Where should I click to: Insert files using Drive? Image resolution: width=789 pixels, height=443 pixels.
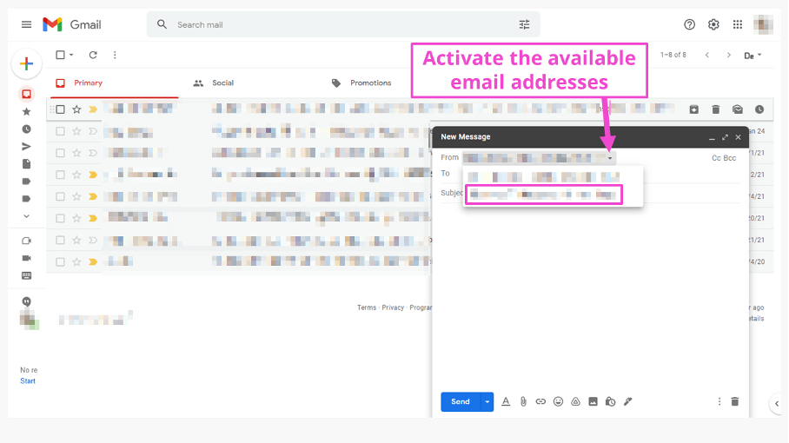click(x=575, y=401)
